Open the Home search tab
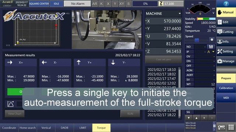The height and width of the screenshot is (132, 236). tap(28, 128)
